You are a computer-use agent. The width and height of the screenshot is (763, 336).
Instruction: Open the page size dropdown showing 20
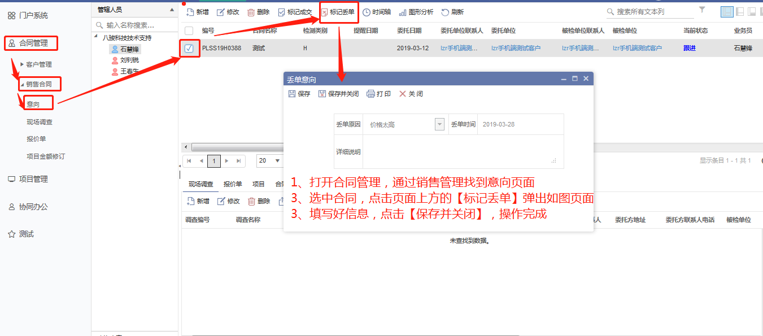click(277, 160)
